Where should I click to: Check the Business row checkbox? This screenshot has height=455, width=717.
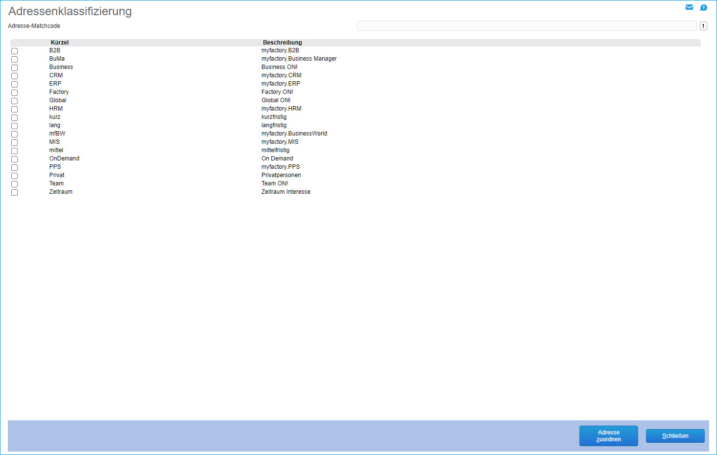(x=14, y=68)
